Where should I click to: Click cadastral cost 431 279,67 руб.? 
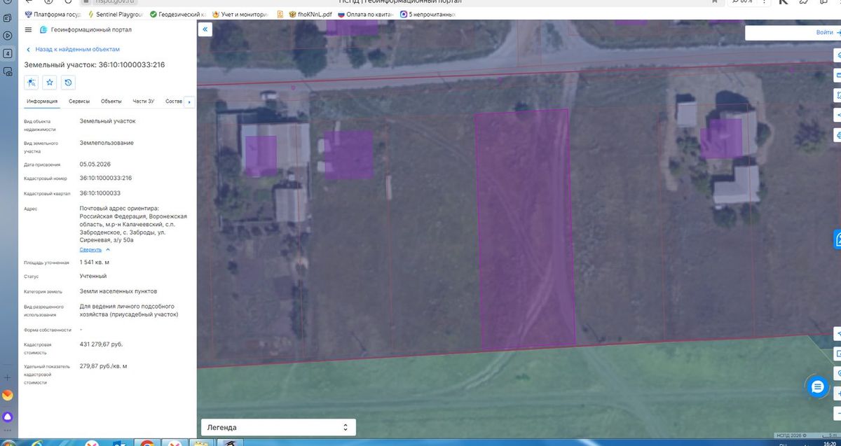102,344
